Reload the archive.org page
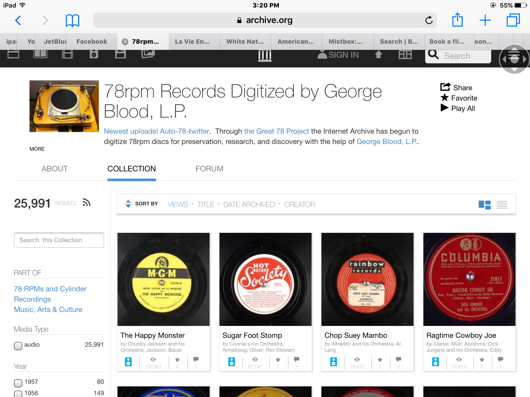The height and width of the screenshot is (397, 530). [x=429, y=20]
